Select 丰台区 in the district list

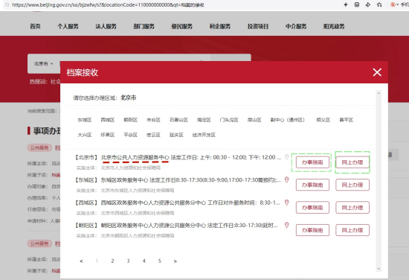153,120
